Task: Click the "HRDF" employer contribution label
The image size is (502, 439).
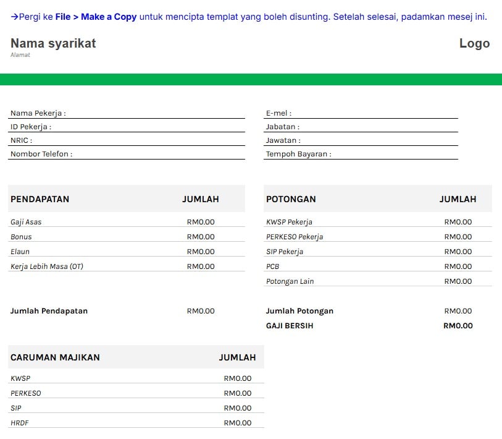Action: pyautogui.click(x=20, y=423)
